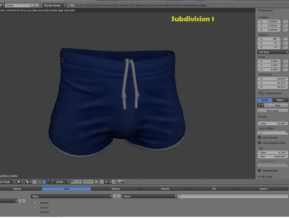Select Object as grease pencil source
Image resolution: width=289 pixels, height=218 pixels.
click(x=280, y=100)
